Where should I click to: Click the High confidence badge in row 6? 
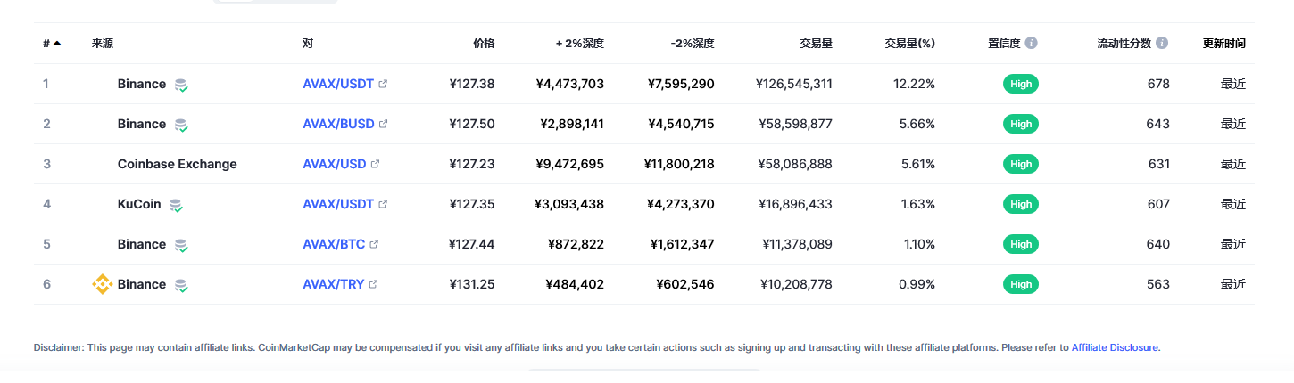tap(1021, 284)
